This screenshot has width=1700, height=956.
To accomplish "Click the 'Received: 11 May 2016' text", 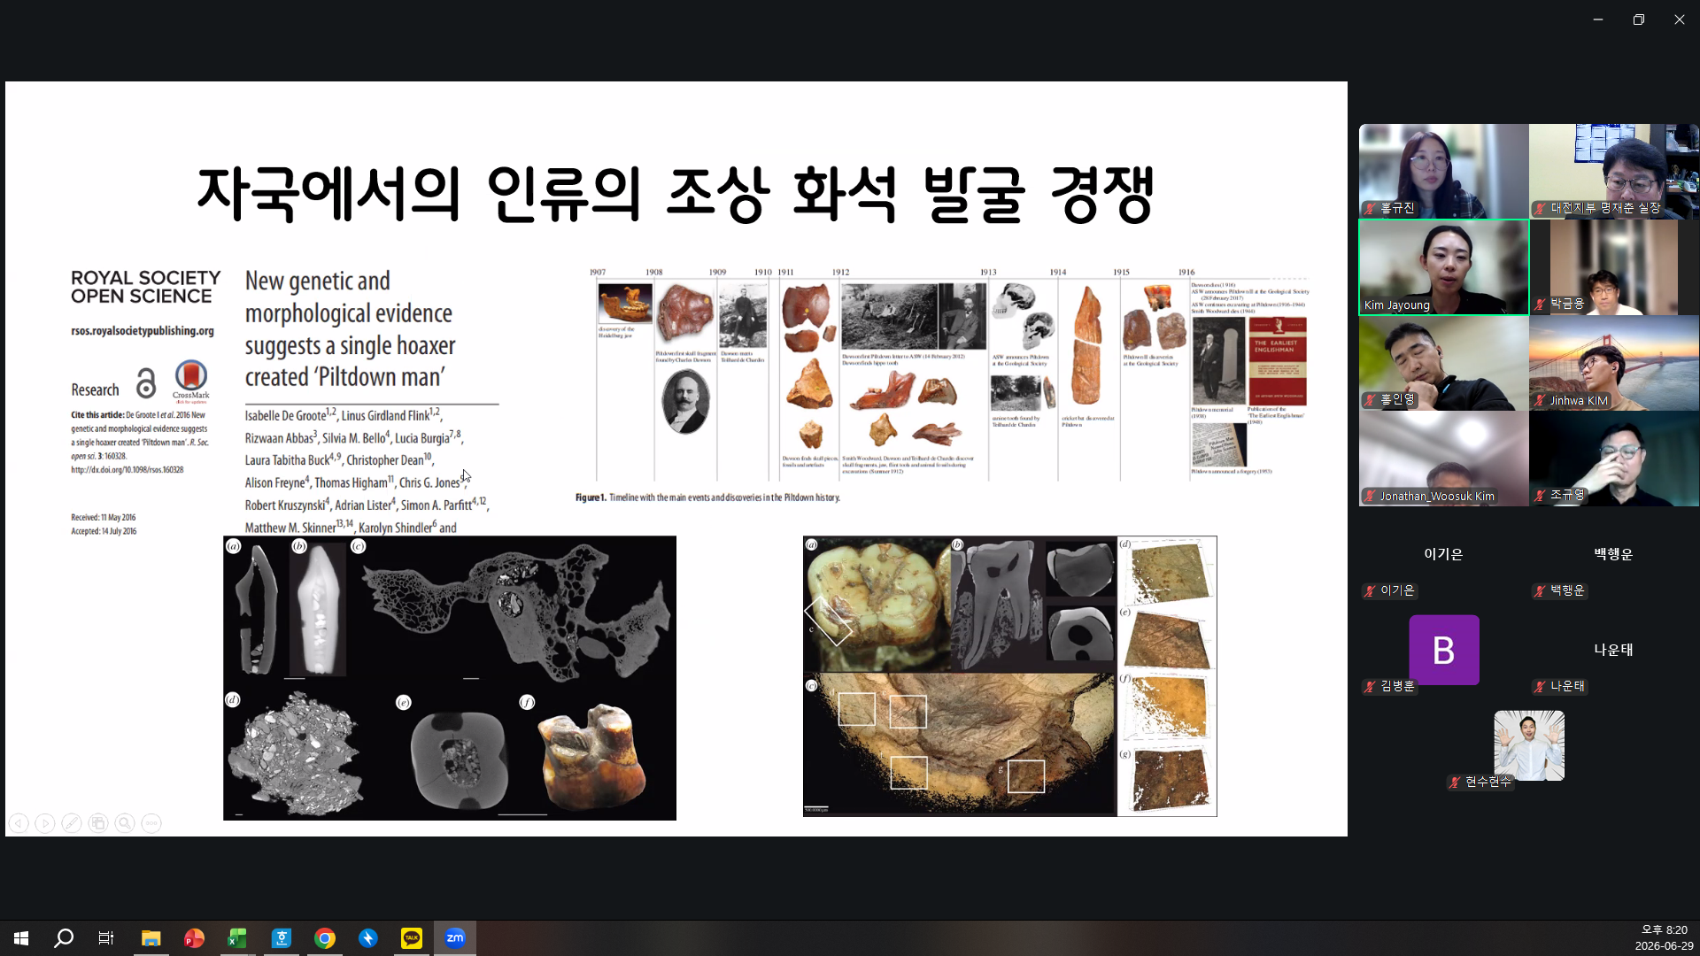I will (x=104, y=518).
